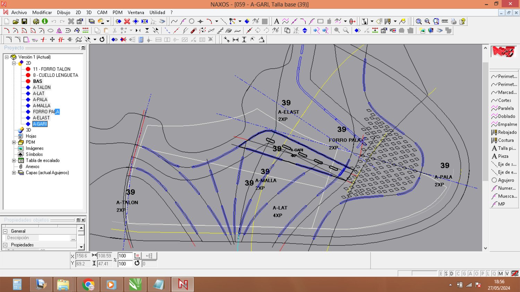
Task: Click the rotate arrow icon
Action: [102, 39]
